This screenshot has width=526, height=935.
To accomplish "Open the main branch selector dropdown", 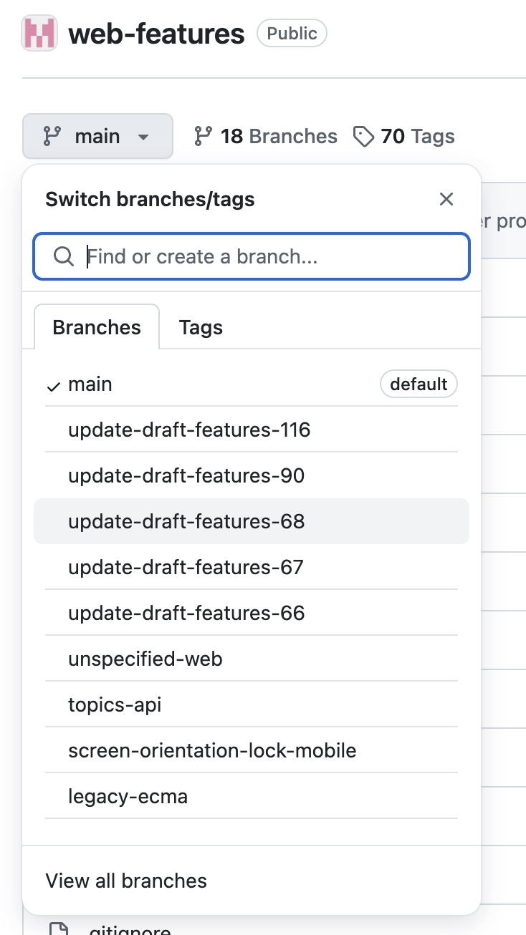I will coord(97,136).
